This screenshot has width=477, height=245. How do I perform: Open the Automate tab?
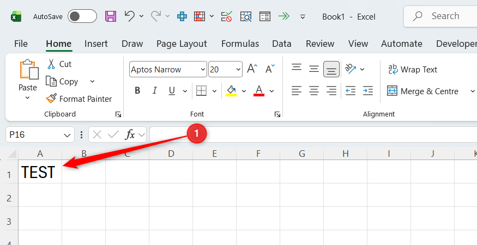coord(402,44)
